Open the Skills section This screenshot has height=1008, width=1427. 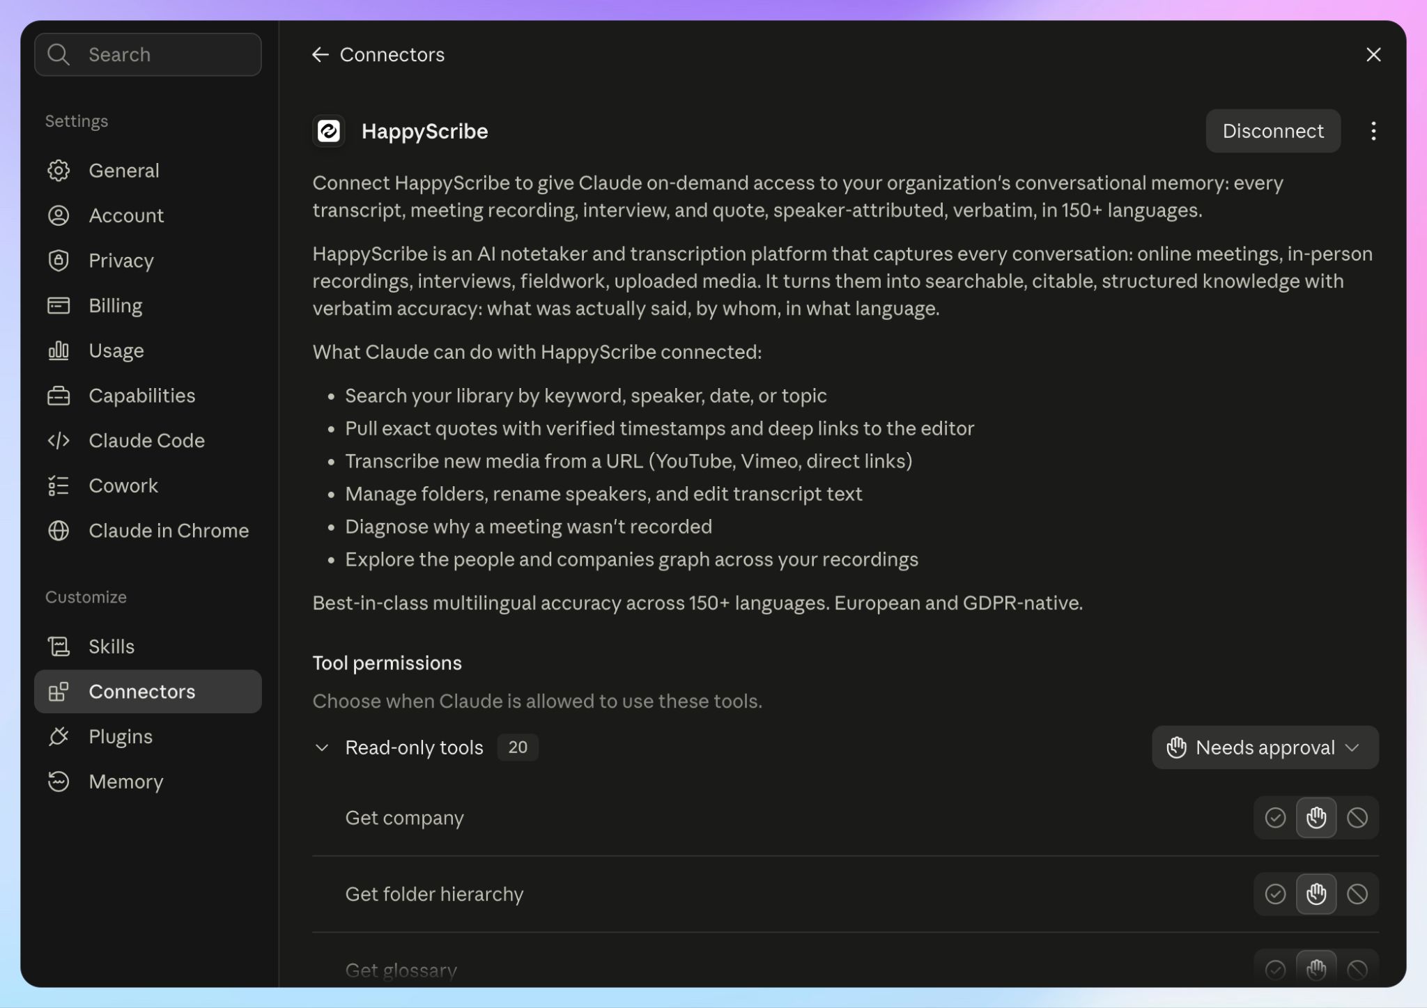(148, 646)
